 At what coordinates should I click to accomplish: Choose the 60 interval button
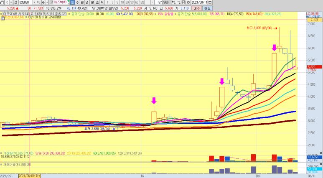(137, 3)
